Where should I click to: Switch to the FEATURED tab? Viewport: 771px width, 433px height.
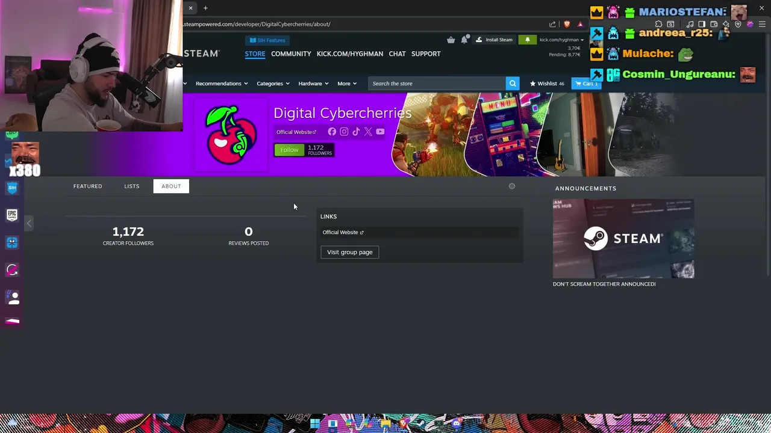(87, 186)
